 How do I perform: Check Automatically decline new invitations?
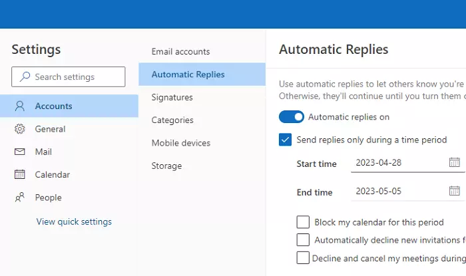point(303,240)
